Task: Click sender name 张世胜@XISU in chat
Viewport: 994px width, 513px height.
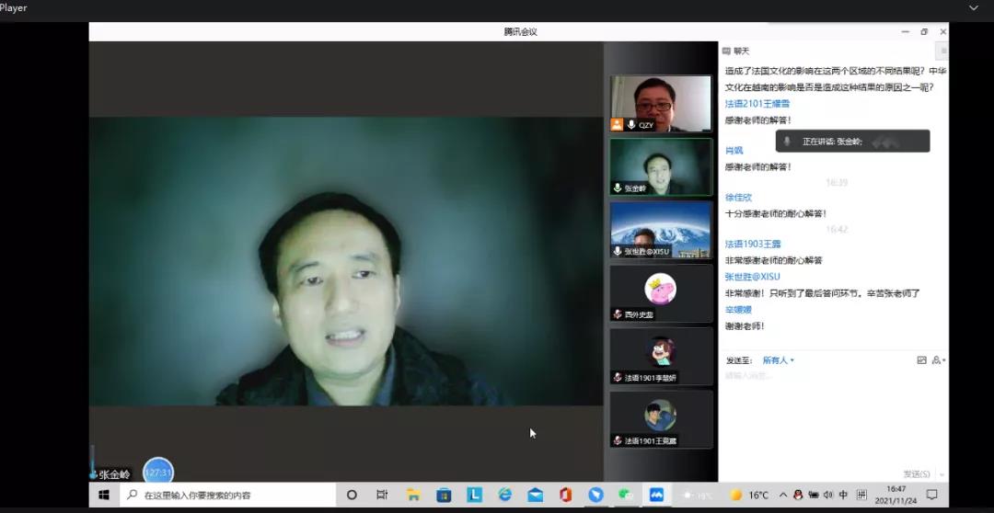Action: pyautogui.click(x=752, y=276)
